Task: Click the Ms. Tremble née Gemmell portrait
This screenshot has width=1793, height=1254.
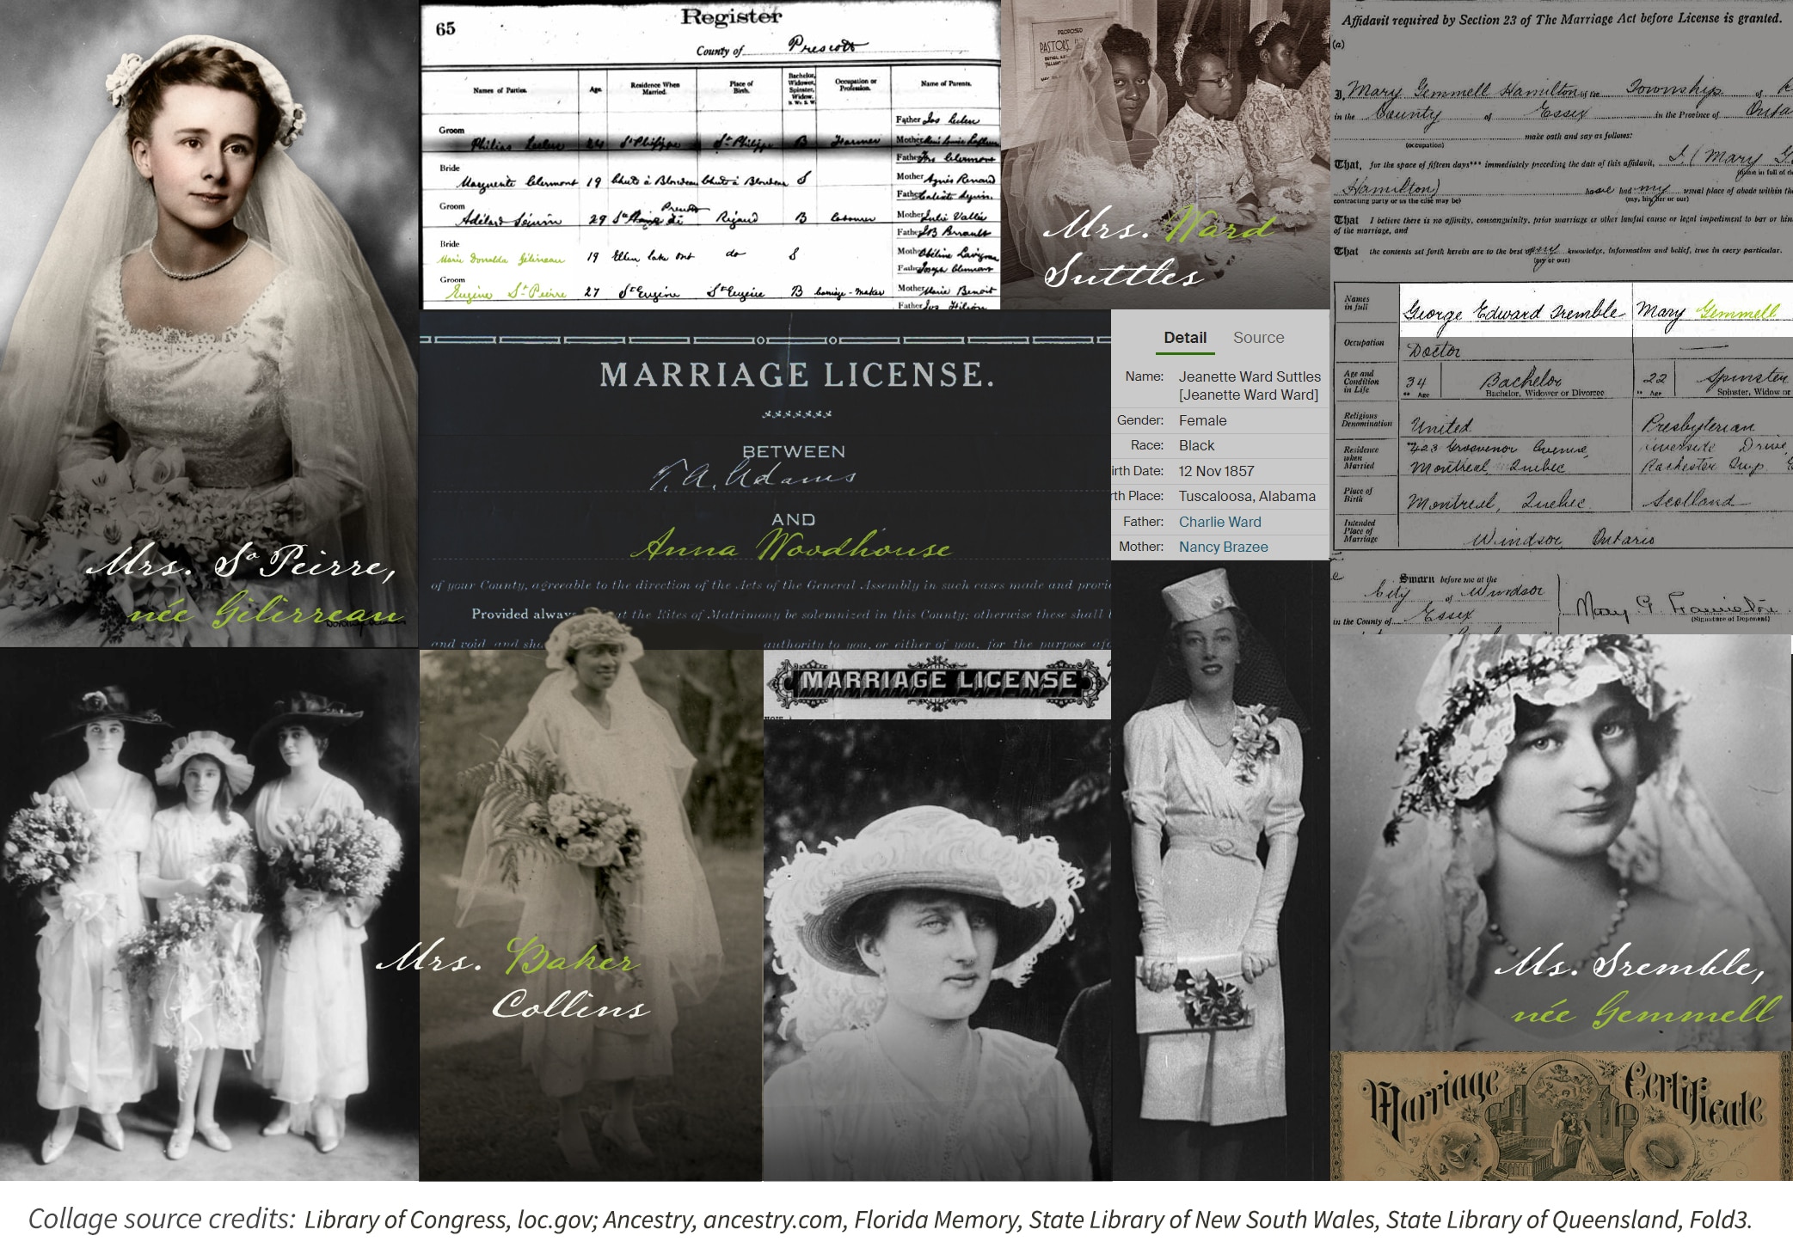Action: pyautogui.click(x=1561, y=842)
